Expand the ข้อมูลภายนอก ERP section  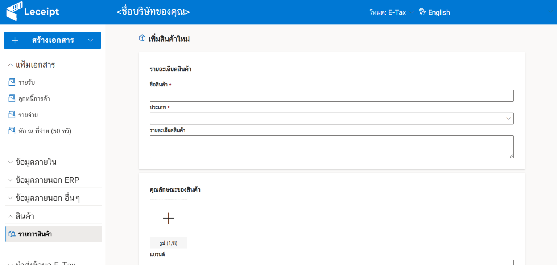click(10, 180)
